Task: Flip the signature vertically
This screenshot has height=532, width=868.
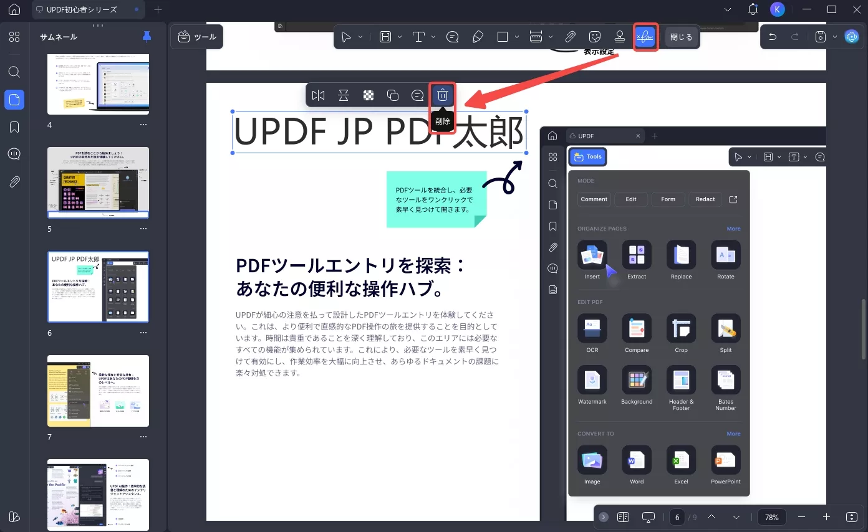Action: point(344,95)
